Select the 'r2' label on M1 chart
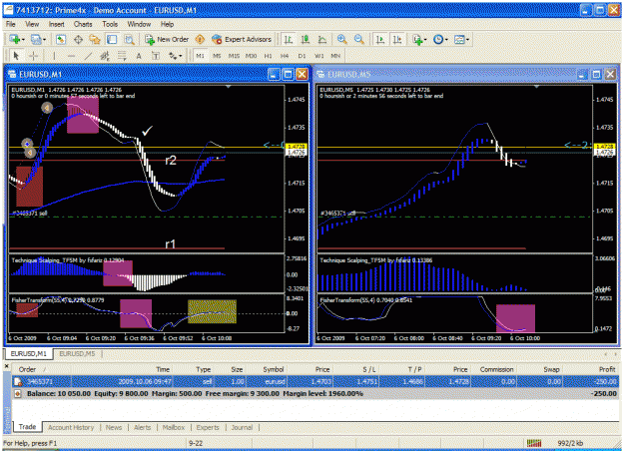Screen dimensions: 624x451 click(x=171, y=161)
